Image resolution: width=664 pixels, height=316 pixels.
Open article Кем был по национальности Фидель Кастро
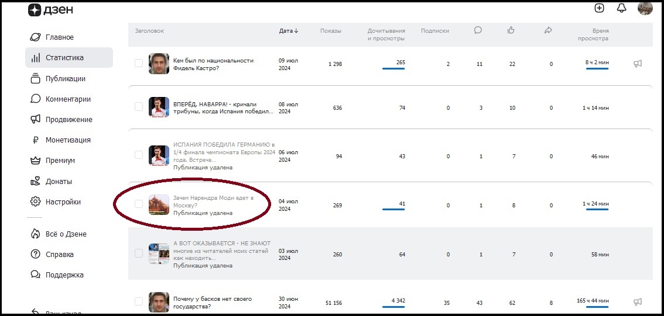pos(213,64)
